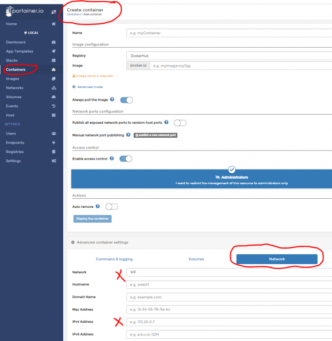
Task: Switch to the Command & logging tab
Action: [x=114, y=259]
